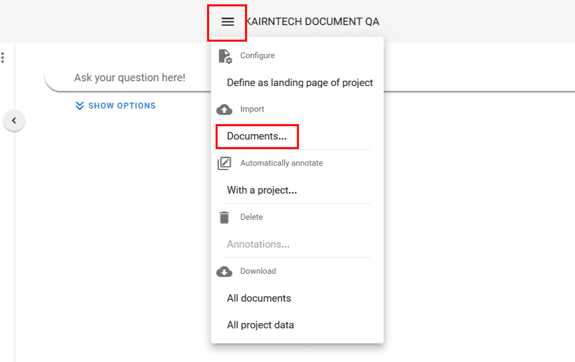The image size is (575, 362).
Task: Choose Annotations... under Delete
Action: coord(258,244)
